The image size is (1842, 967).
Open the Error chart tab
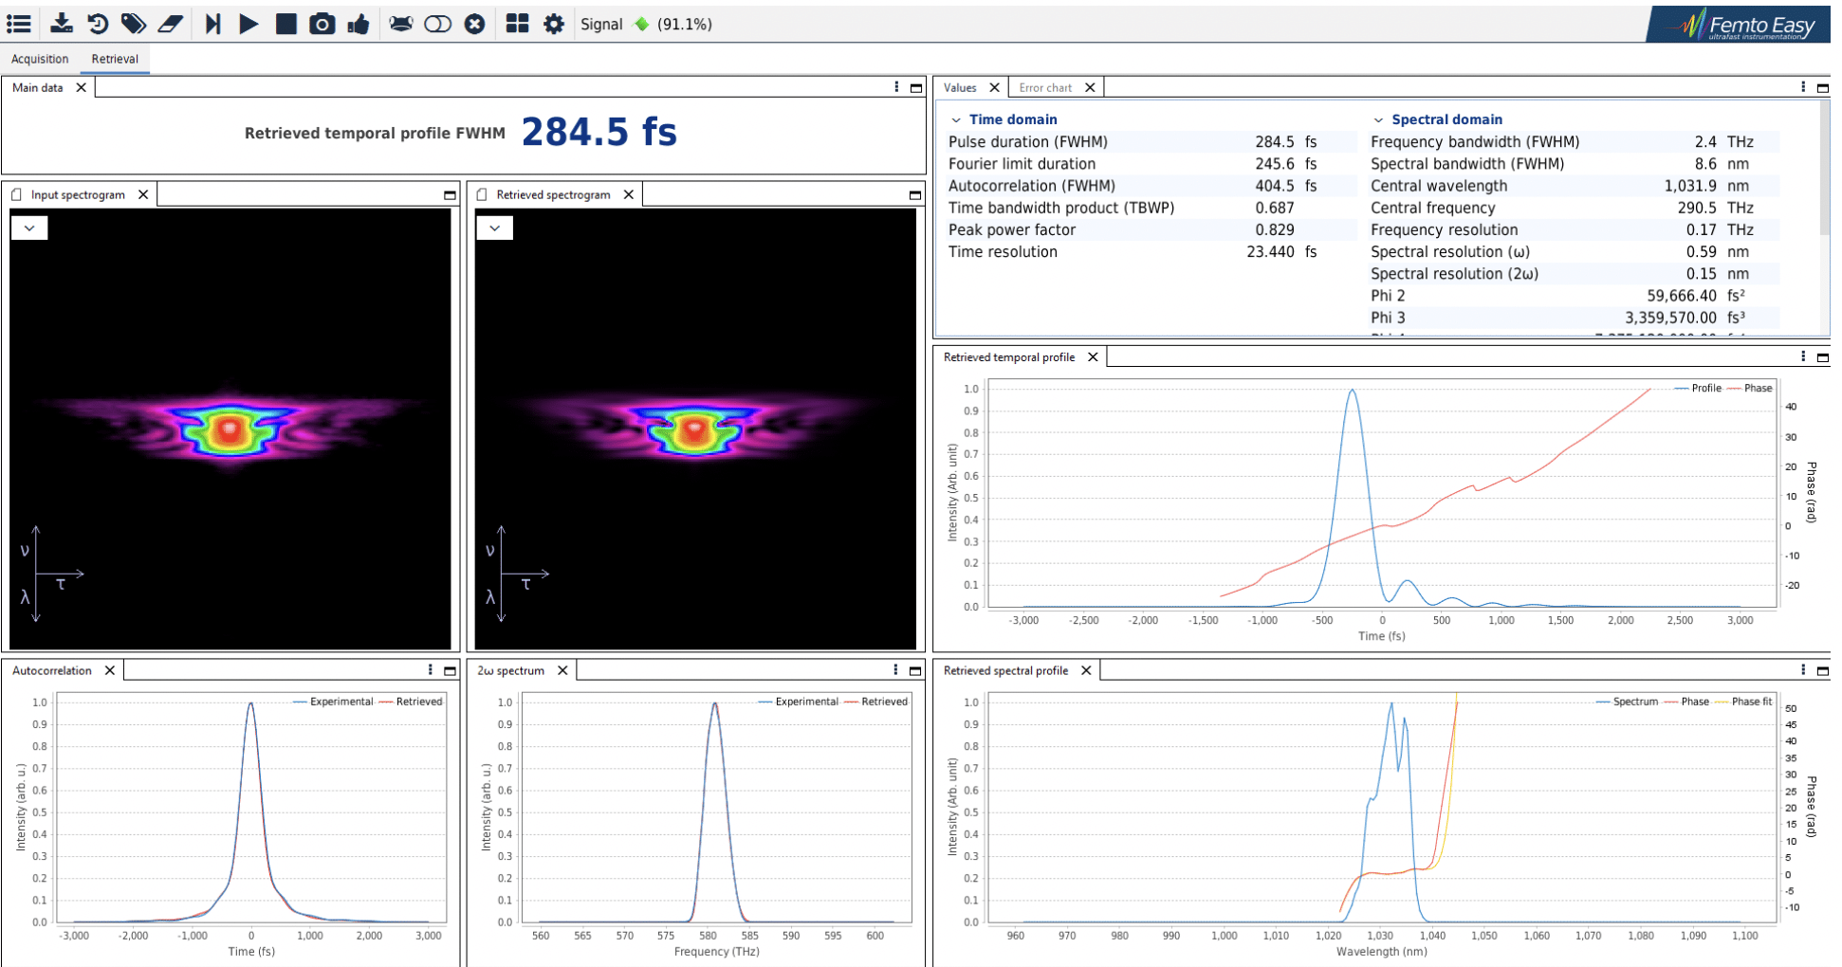[1045, 87]
